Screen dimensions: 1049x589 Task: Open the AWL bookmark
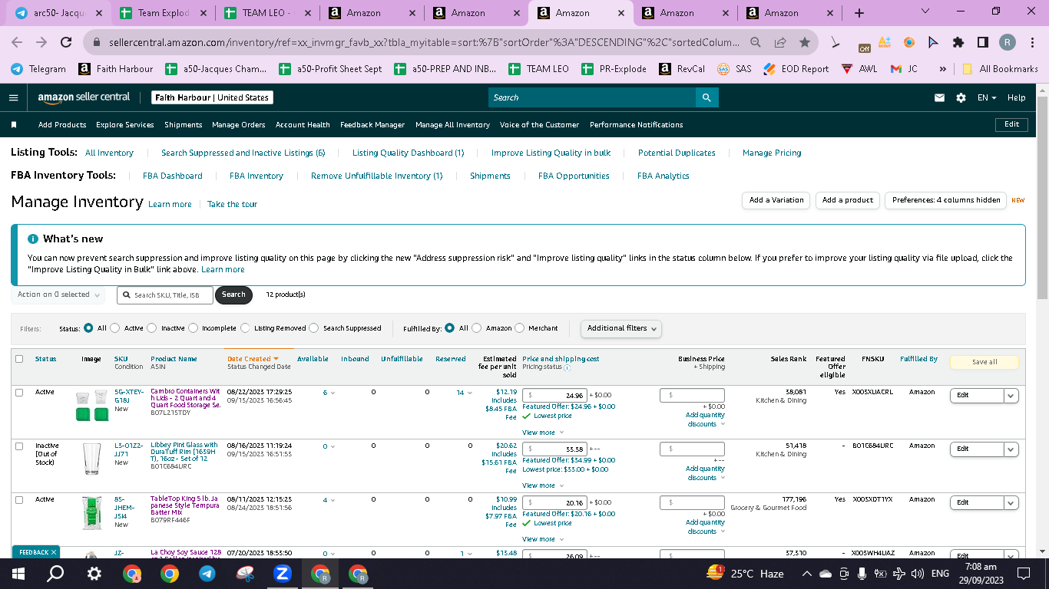(859, 68)
